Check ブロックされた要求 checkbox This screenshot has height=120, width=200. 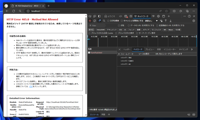116,33
